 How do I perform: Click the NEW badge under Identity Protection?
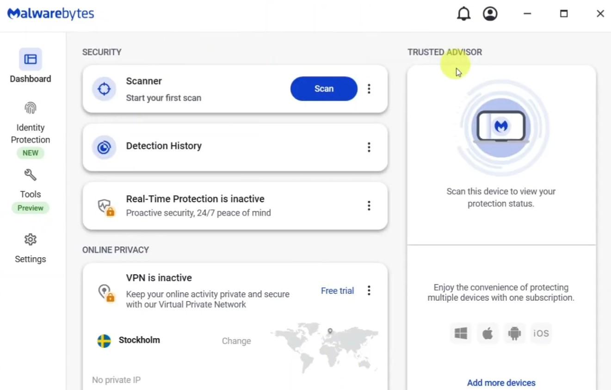tap(31, 153)
